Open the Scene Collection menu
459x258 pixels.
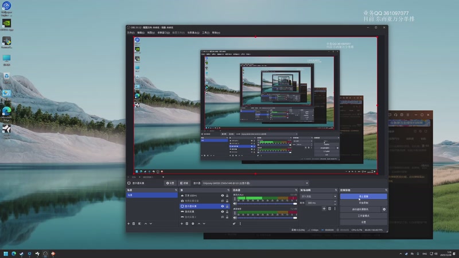pyautogui.click(x=193, y=33)
